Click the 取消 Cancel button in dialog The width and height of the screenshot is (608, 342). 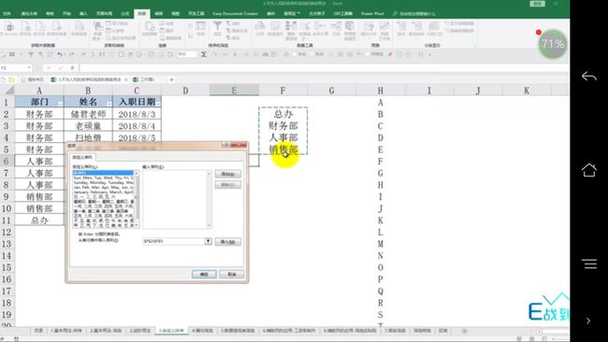231,274
